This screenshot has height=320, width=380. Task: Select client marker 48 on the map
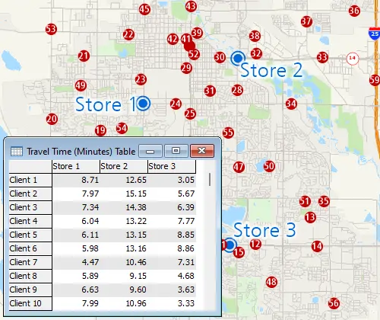pos(271,282)
